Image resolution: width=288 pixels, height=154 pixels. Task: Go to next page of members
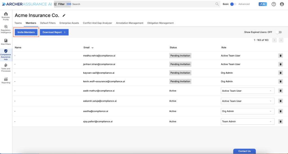(x=281, y=40)
